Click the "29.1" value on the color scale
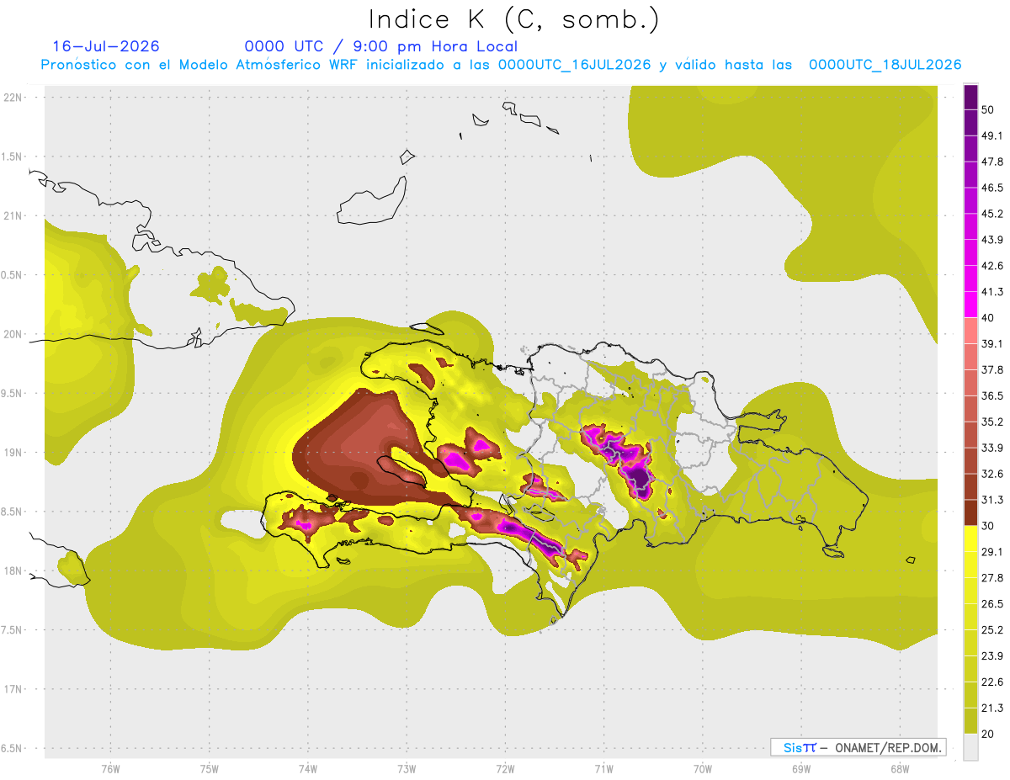Image resolution: width=1010 pixels, height=780 pixels. [x=992, y=552]
